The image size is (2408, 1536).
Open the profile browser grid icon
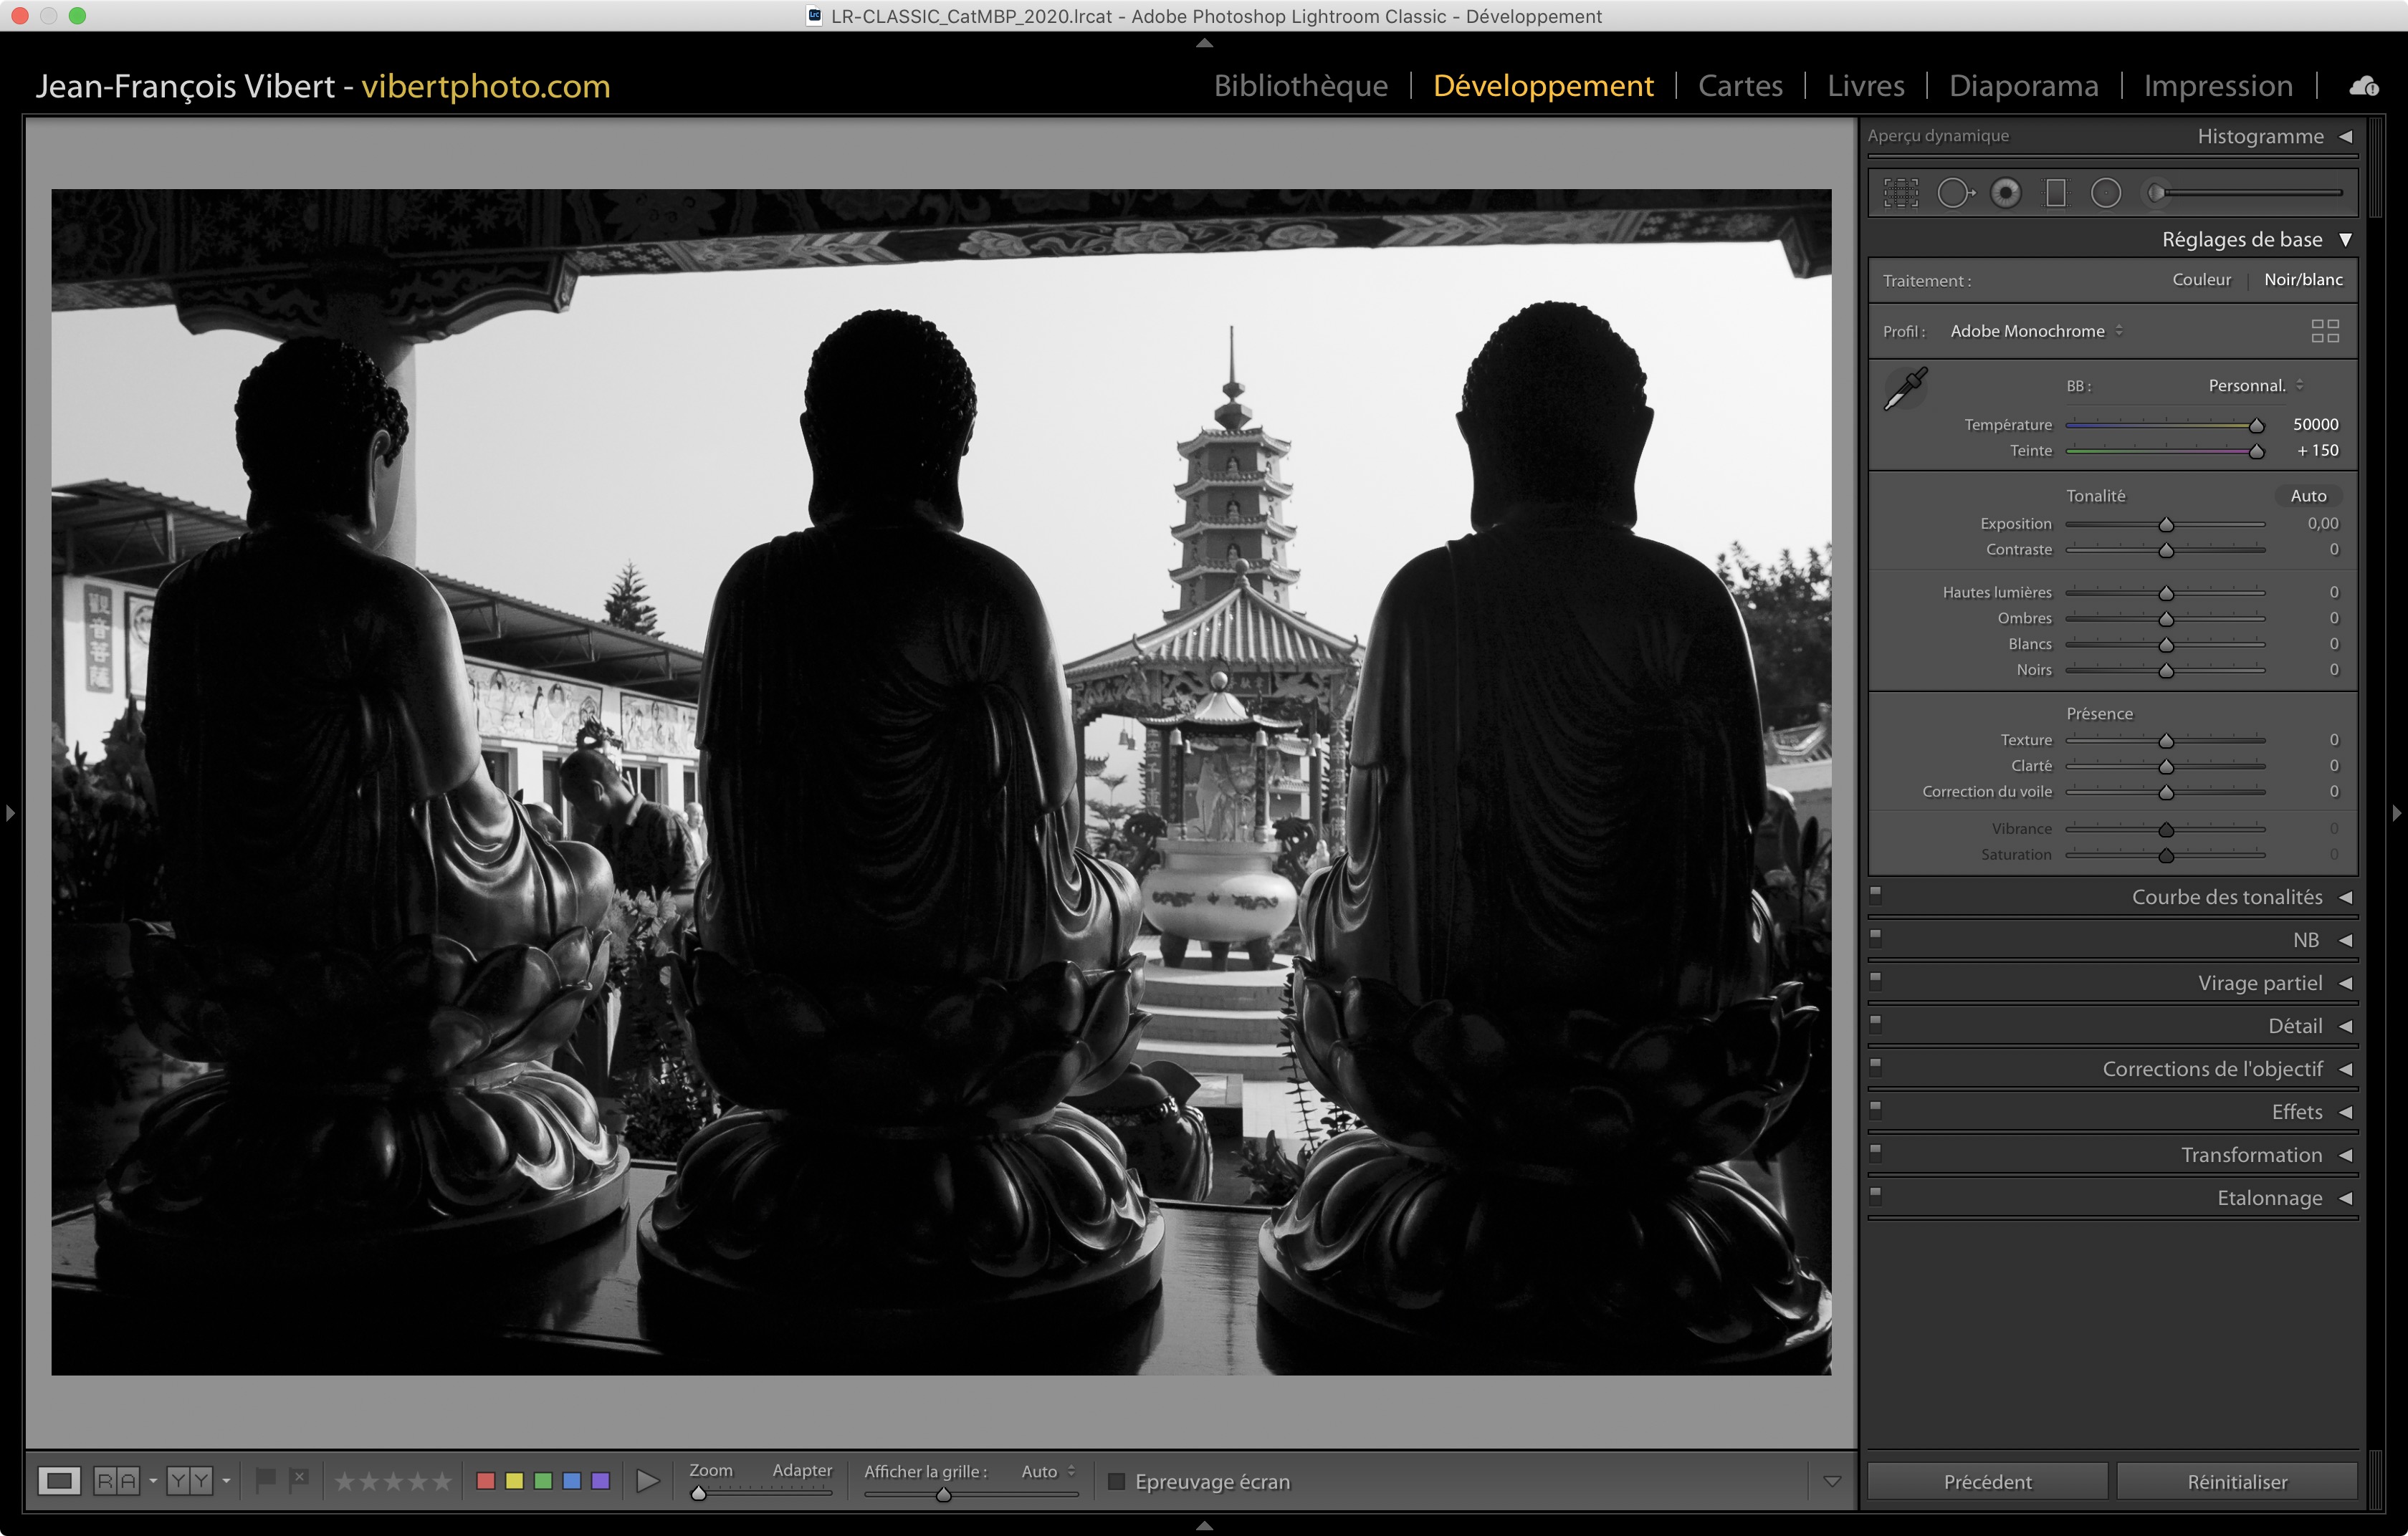[2325, 331]
